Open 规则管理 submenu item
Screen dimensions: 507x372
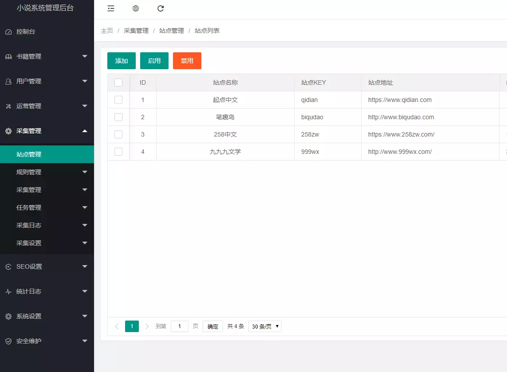pos(47,172)
